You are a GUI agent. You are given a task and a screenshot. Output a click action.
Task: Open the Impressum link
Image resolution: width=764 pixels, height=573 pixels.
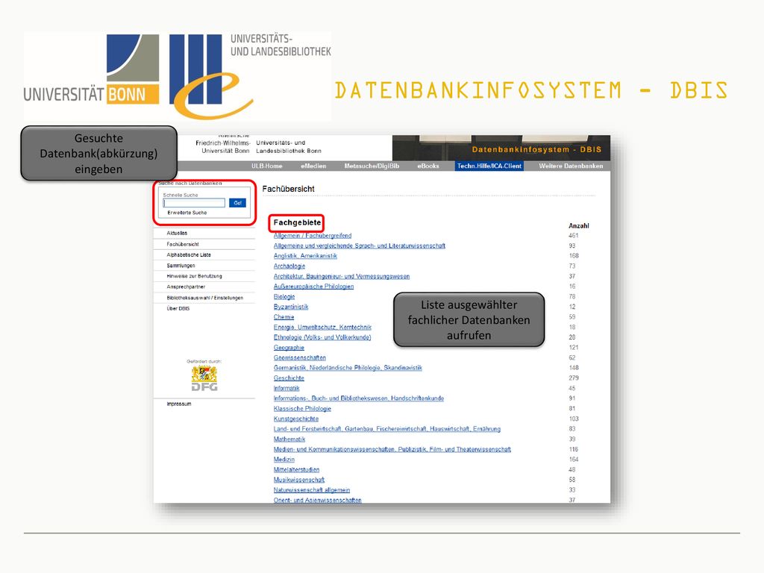(179, 404)
